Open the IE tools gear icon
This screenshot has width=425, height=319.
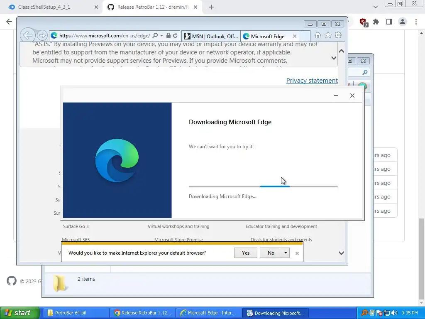(x=338, y=35)
